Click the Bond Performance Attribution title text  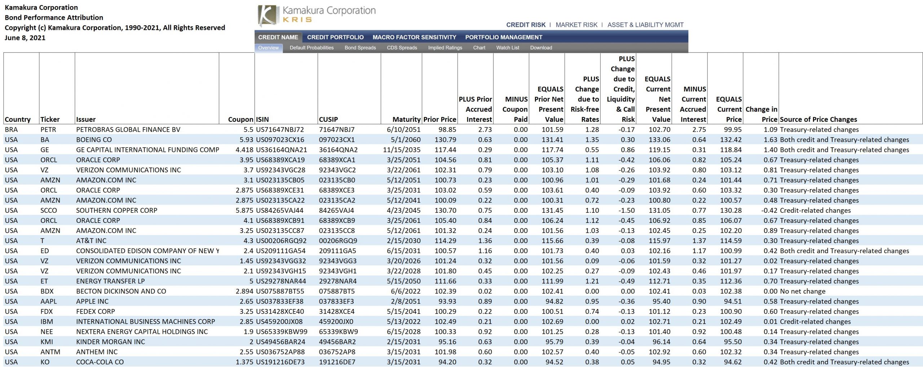pos(54,17)
